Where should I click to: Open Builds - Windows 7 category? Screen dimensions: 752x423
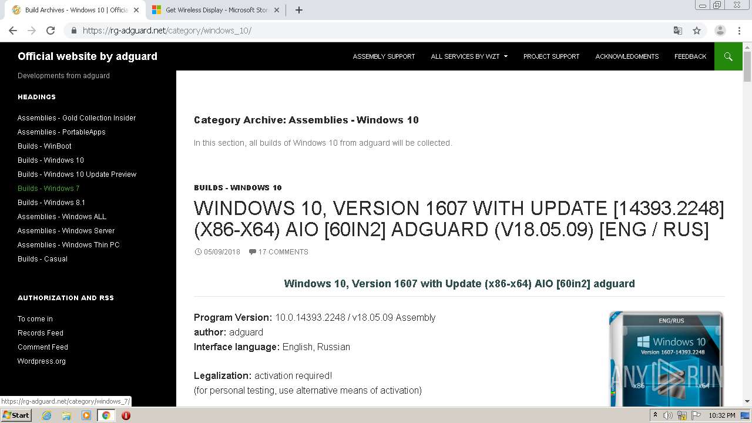pyautogui.click(x=48, y=189)
